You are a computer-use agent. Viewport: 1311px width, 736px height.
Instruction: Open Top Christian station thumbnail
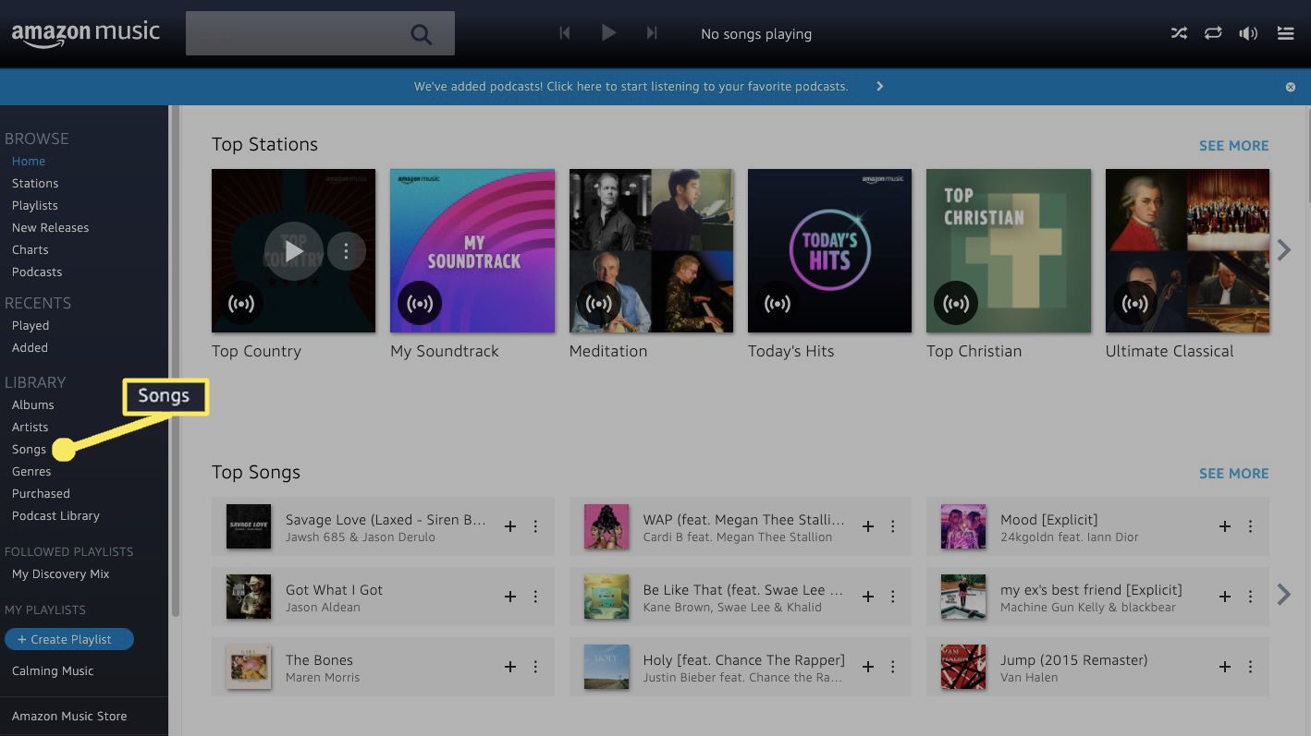(x=1009, y=250)
